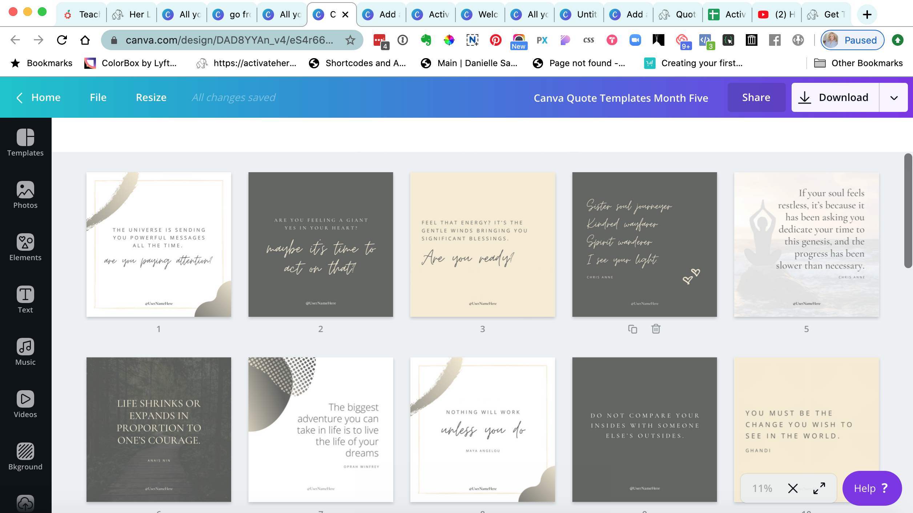913x513 pixels.
Task: Open the File menu
Action: point(98,97)
